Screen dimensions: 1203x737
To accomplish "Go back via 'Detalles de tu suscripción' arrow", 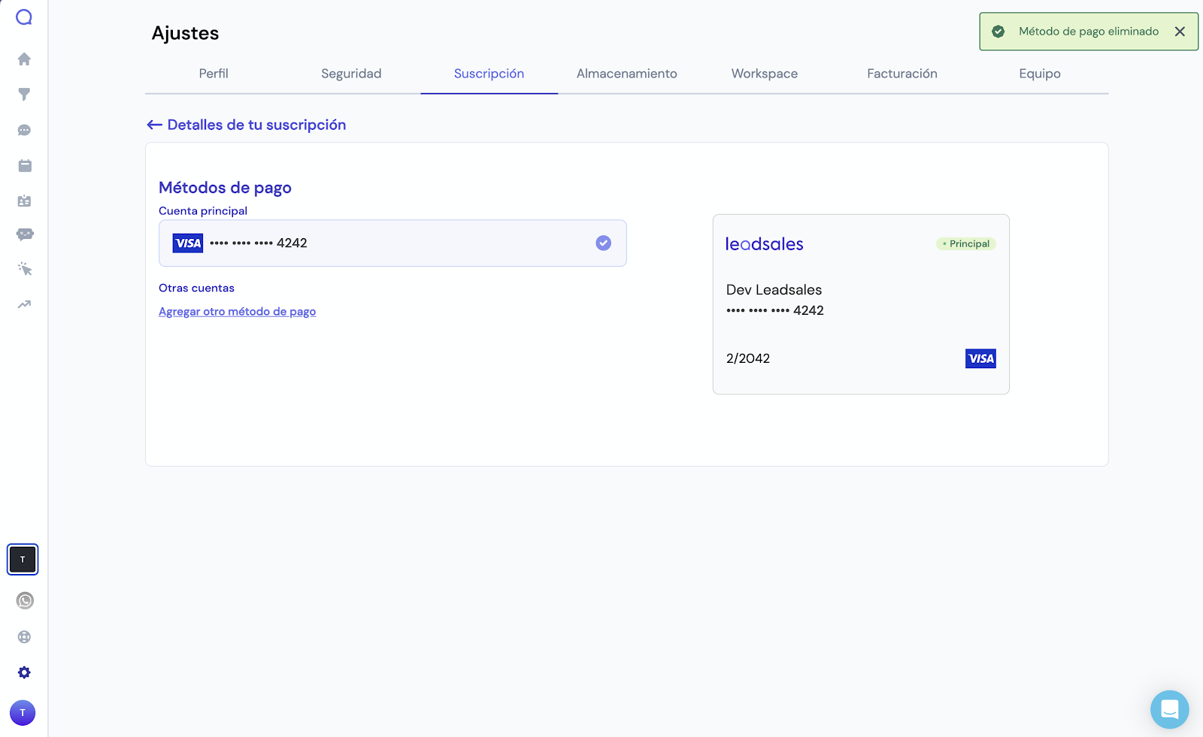I will click(155, 125).
